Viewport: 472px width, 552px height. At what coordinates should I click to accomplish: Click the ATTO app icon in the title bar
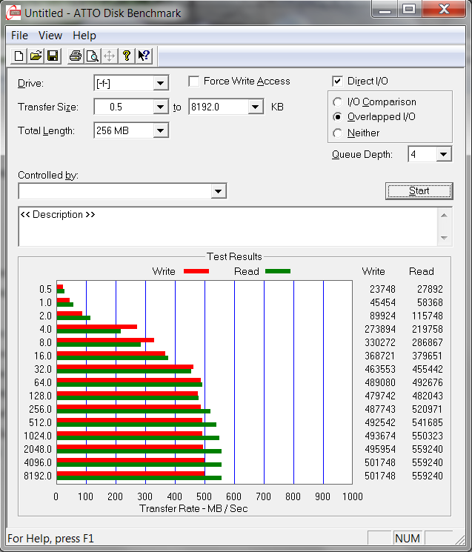click(x=13, y=12)
